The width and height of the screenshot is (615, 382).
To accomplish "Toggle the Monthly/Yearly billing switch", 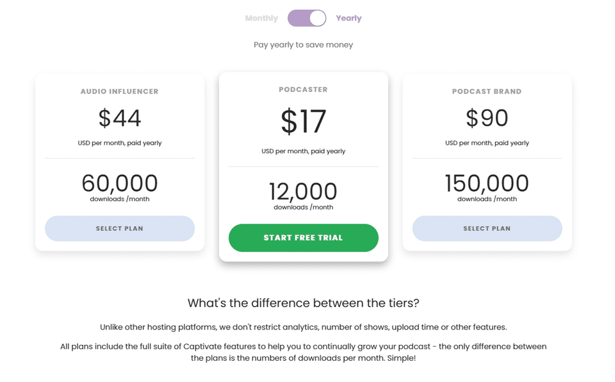I will tap(306, 18).
